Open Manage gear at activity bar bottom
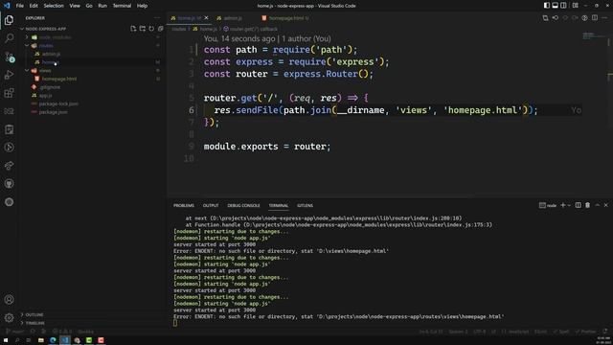Image resolution: width=613 pixels, height=345 pixels. (9, 317)
